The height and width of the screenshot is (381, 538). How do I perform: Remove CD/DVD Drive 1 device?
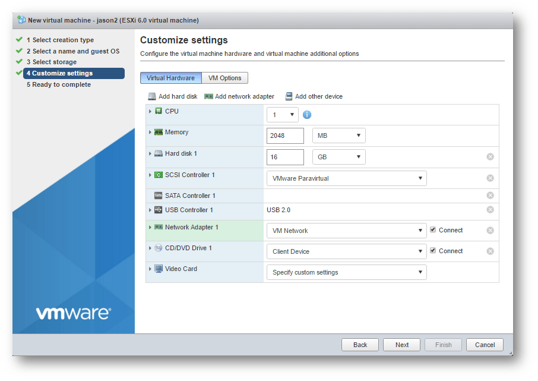coord(490,251)
